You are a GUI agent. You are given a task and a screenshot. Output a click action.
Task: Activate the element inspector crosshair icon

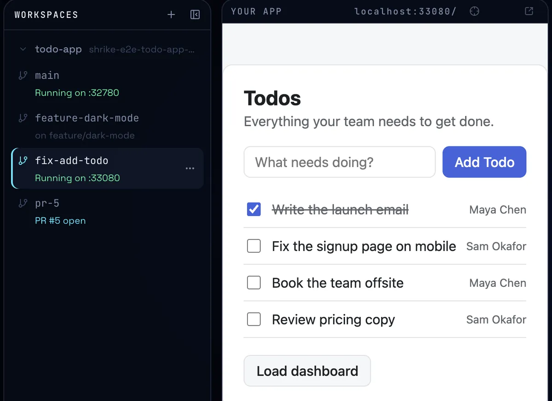474,12
